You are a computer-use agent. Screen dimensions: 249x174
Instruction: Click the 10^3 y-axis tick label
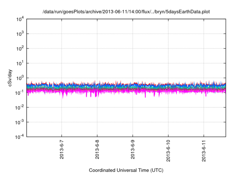[x=20, y=34]
